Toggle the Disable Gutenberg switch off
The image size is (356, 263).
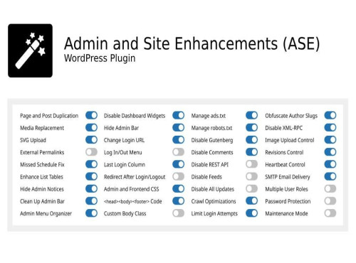[252, 140]
